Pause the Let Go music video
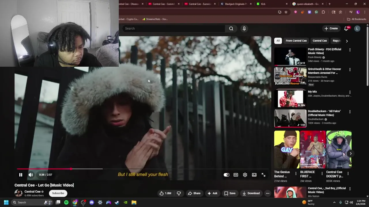 21,175
